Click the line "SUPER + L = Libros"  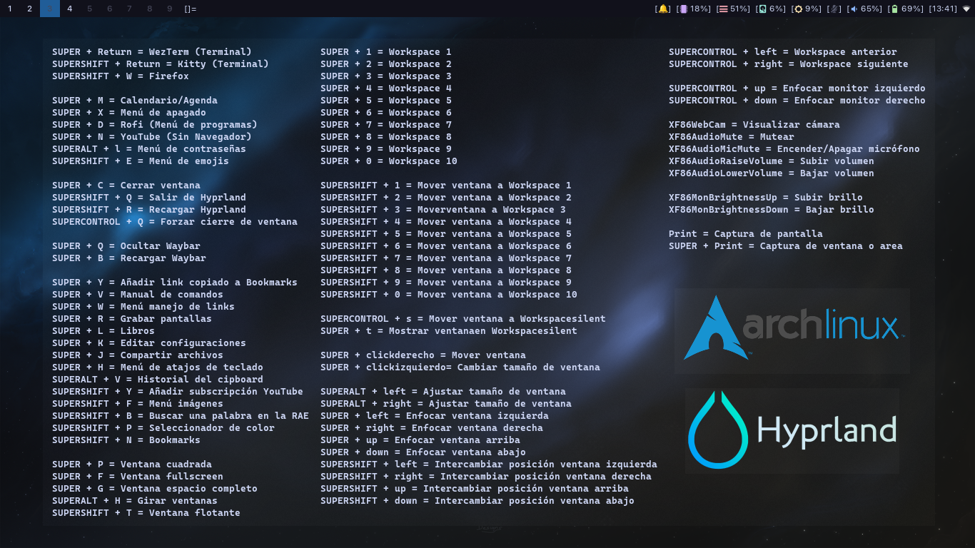[x=103, y=331]
